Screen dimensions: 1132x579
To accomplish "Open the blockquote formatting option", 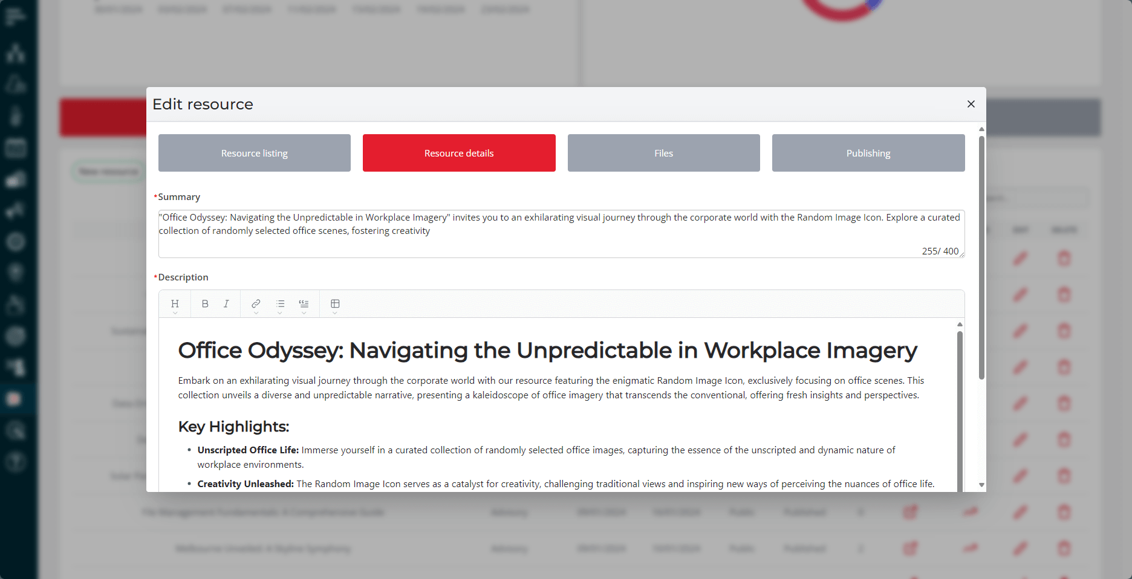I will 304,304.
